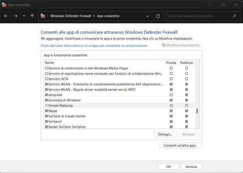Viewport: 243px width, 173px height.
Task: Select the Skype row text
Action: (x=53, y=111)
